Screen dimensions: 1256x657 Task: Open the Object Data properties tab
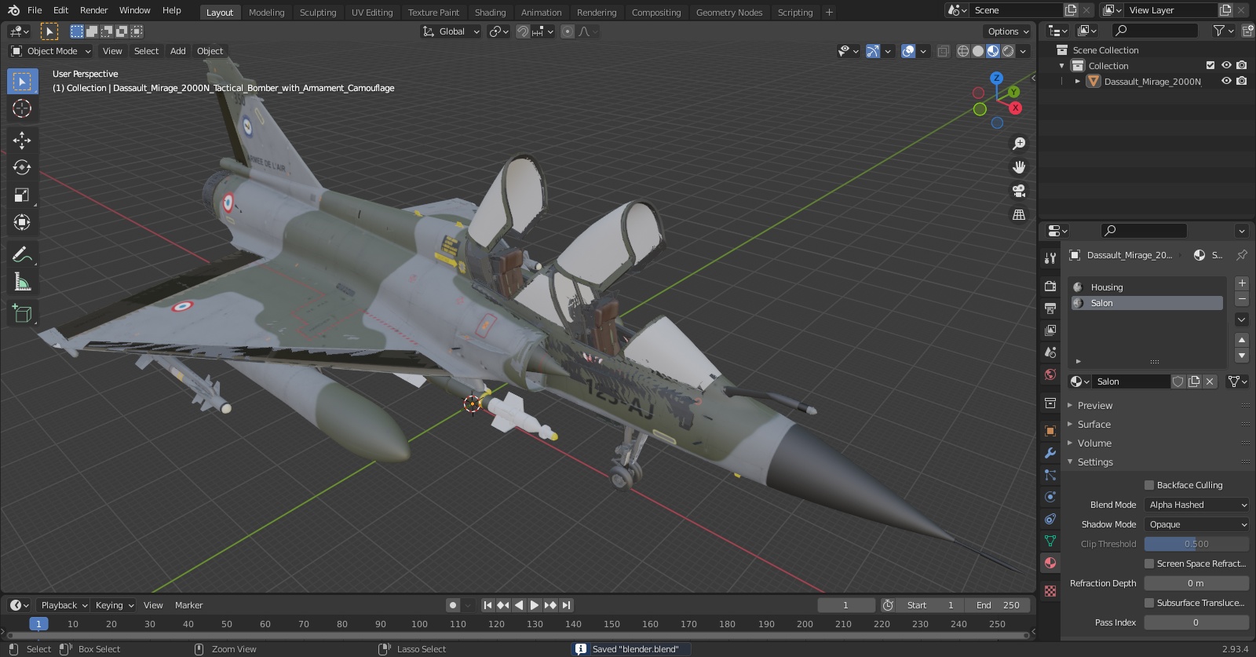(1050, 541)
